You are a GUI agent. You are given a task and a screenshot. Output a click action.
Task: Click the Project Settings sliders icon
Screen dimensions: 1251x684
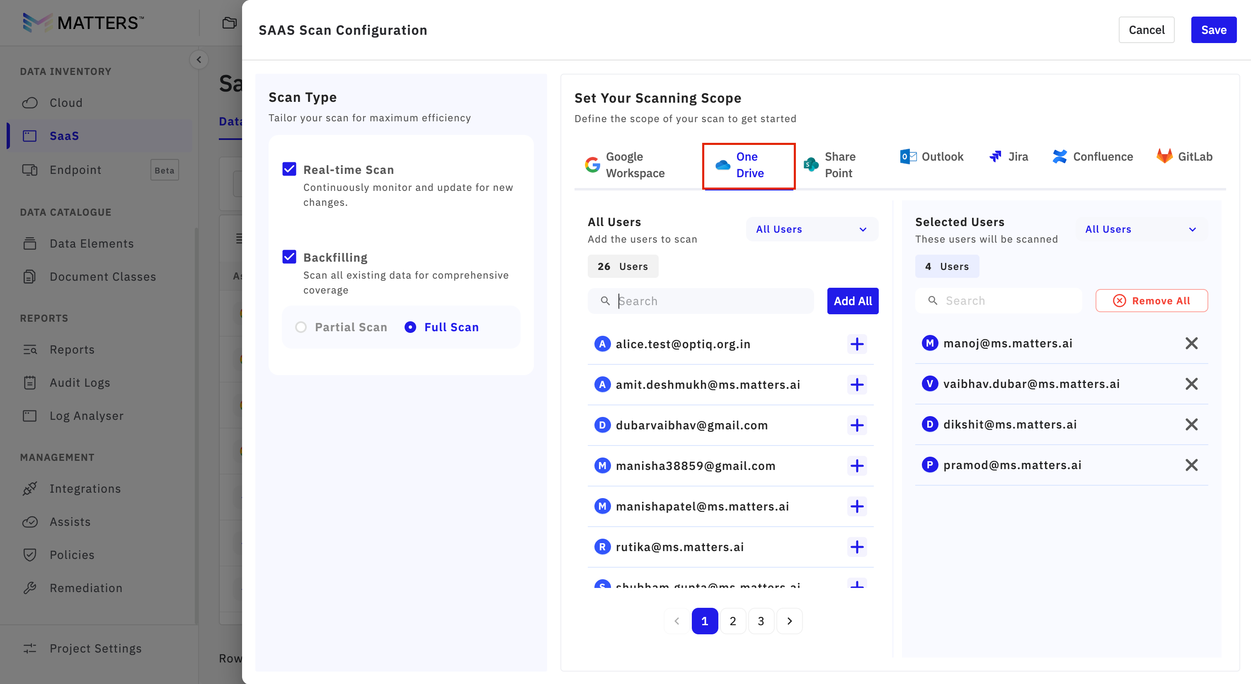click(29, 648)
